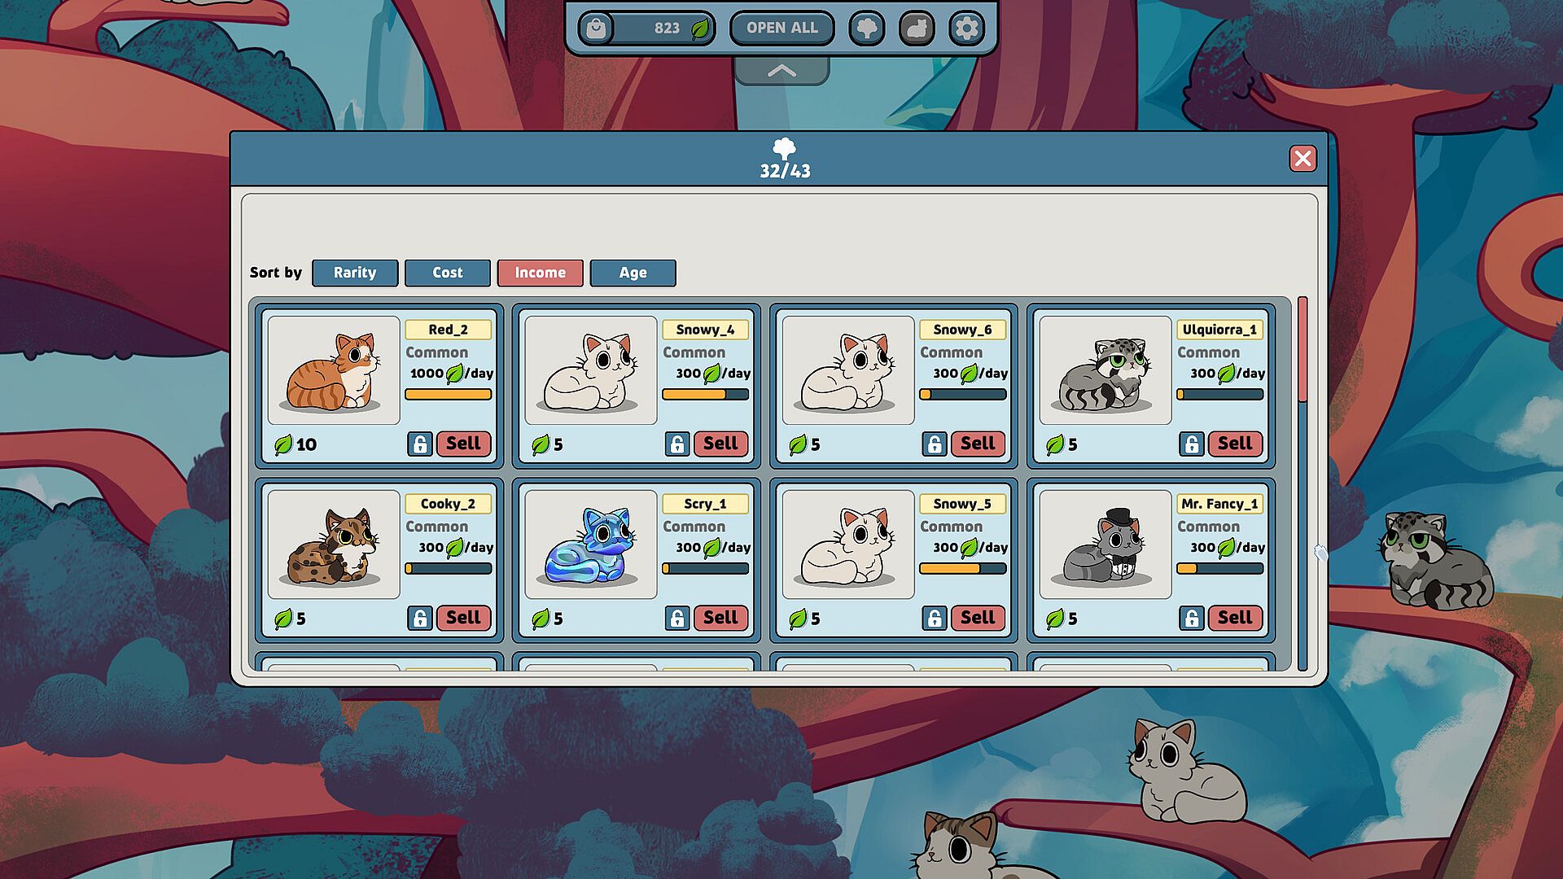
Task: Click the Mr. Fancy_1 cat portrait
Action: (x=1105, y=544)
